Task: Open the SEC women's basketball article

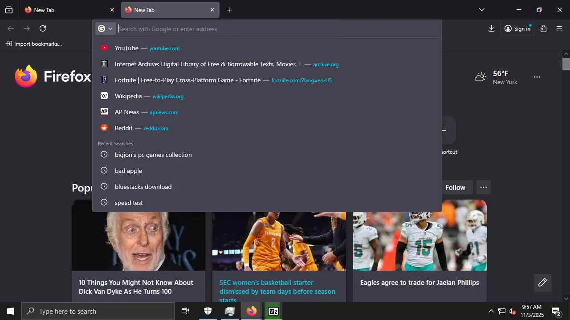Action: (x=277, y=291)
